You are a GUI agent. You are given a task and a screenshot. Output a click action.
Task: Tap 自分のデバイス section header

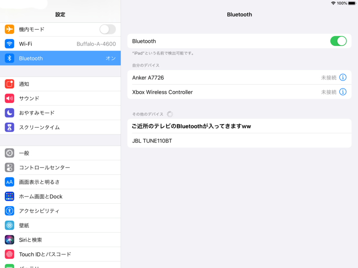coord(146,65)
